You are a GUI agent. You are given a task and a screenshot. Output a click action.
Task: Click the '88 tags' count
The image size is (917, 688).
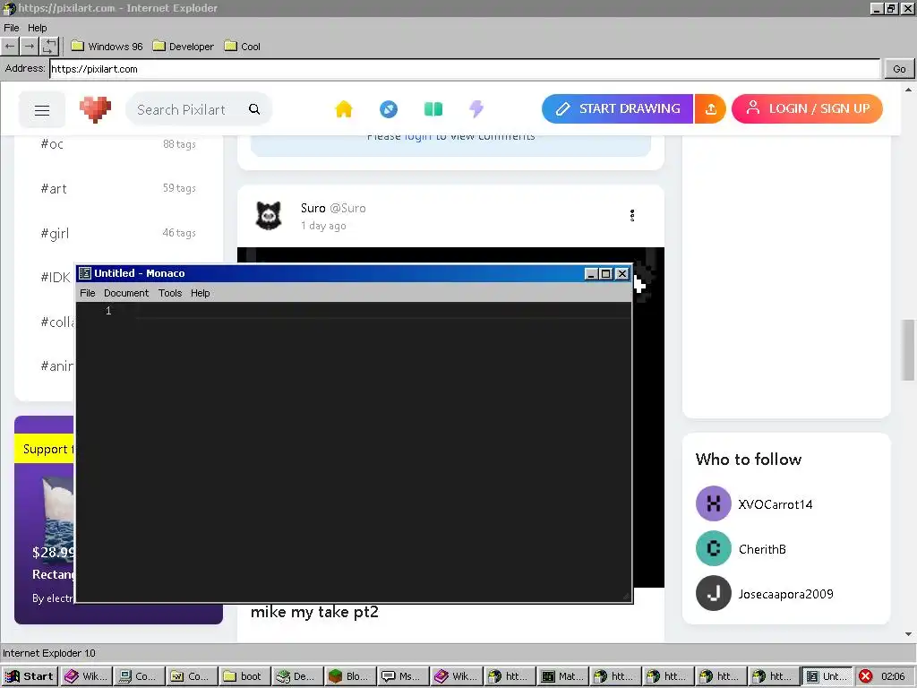tap(179, 144)
